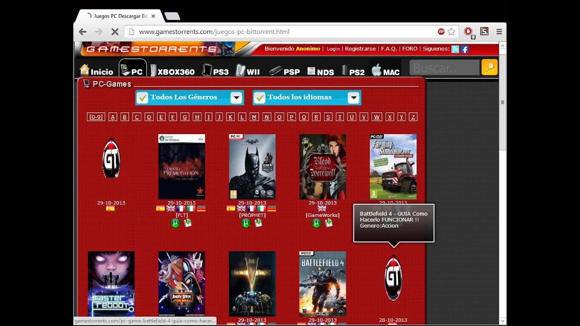Image resolution: width=580 pixels, height=326 pixels.
Task: Expand the Todos los idiomas dropdown arrow
Action: [x=353, y=98]
